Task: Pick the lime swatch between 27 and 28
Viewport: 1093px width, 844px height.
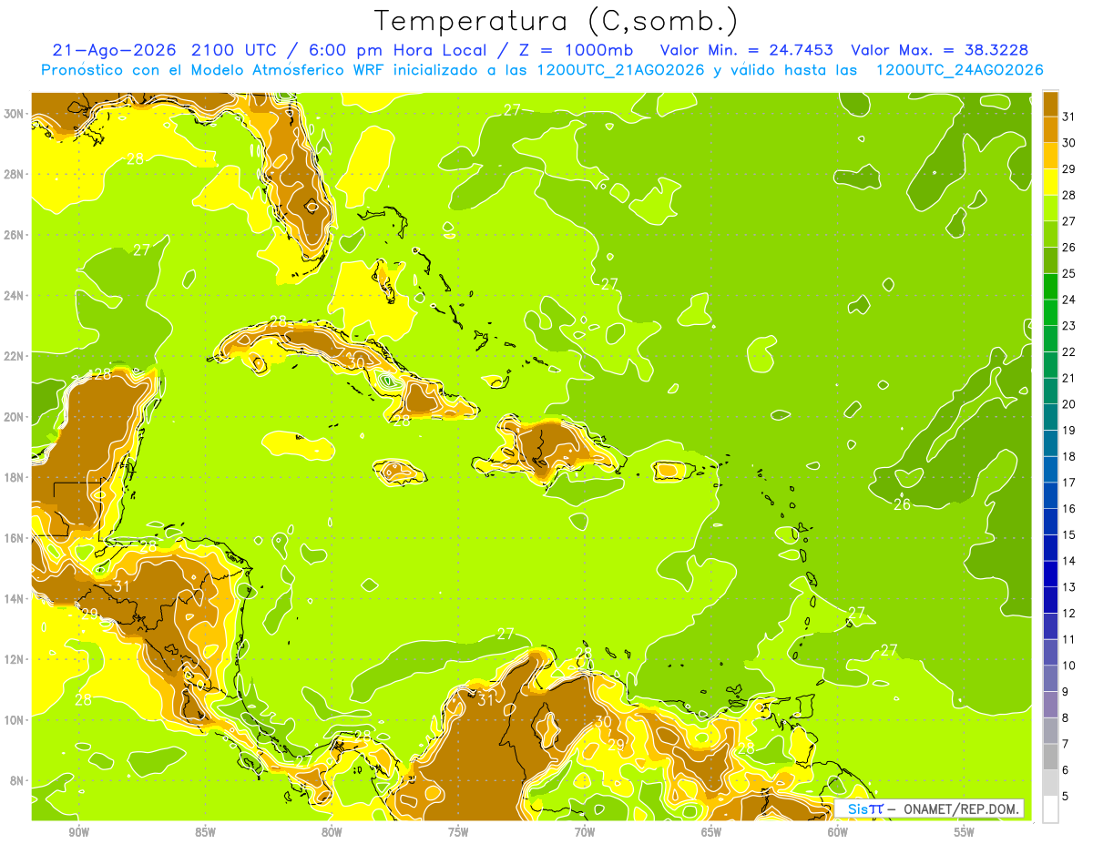Action: click(1050, 208)
